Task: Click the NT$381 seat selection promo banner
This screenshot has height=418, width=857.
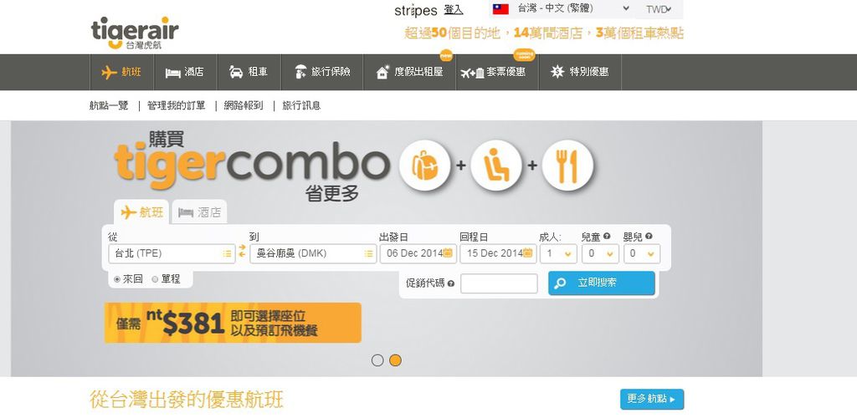Action: [x=233, y=323]
